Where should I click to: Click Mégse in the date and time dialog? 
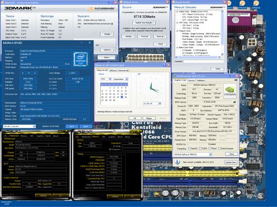(149, 118)
